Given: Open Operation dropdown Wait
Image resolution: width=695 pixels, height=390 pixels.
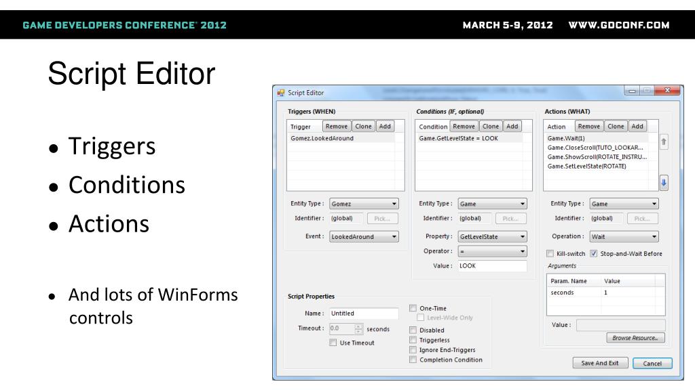Looking at the screenshot, I should (x=624, y=236).
